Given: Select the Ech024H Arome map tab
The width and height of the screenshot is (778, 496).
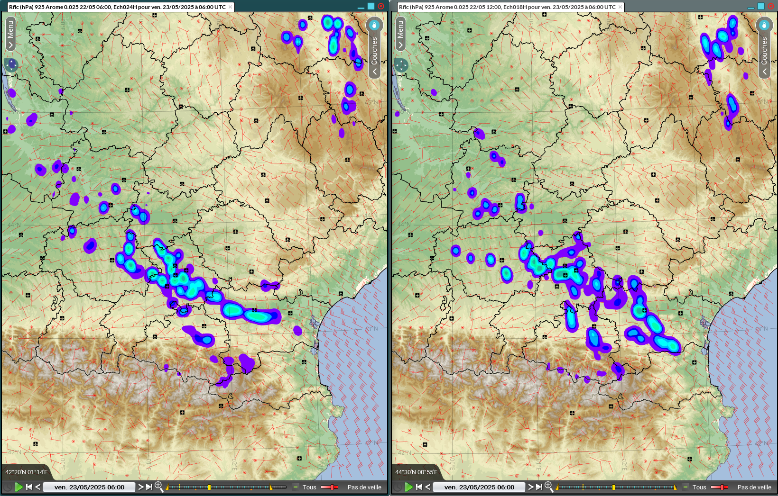Looking at the screenshot, I should 117,7.
